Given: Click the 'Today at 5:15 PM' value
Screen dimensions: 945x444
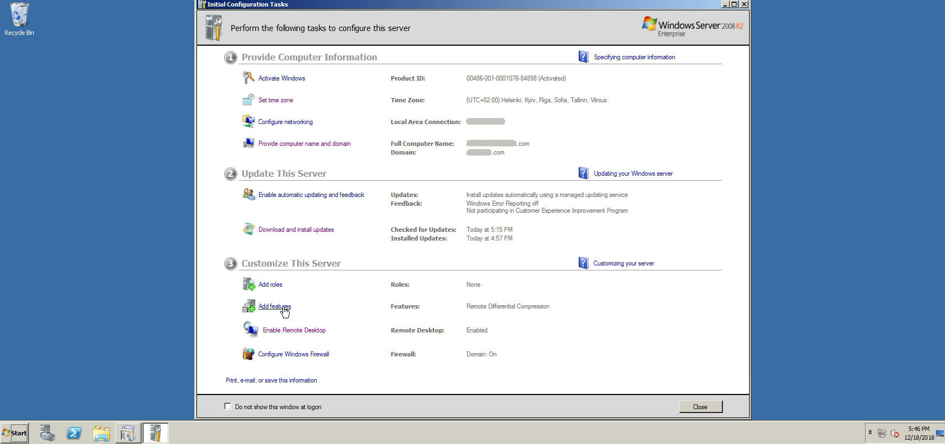Looking at the screenshot, I should coord(489,230).
